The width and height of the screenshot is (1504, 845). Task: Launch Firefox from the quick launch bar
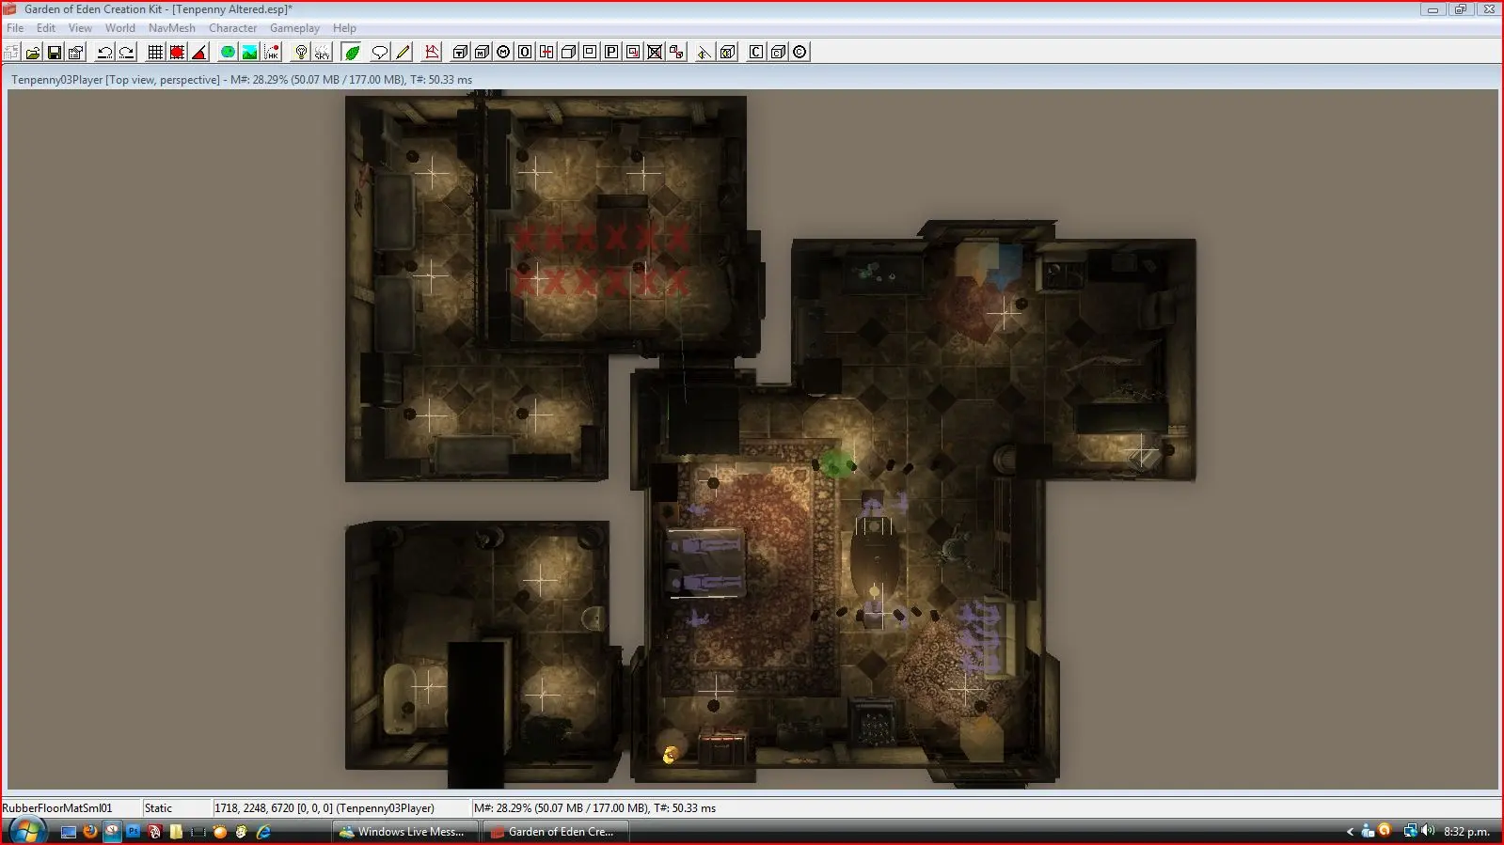pos(90,832)
